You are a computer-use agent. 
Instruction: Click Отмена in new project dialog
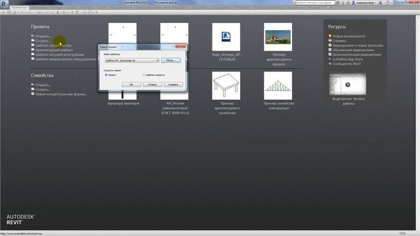pyautogui.click(x=152, y=85)
